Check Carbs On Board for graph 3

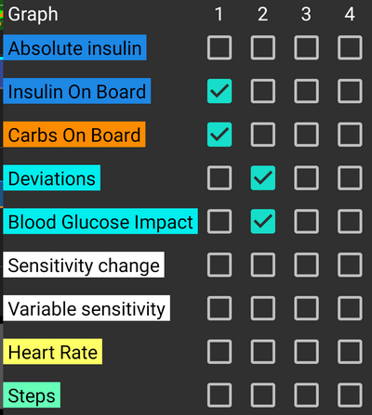coord(306,135)
